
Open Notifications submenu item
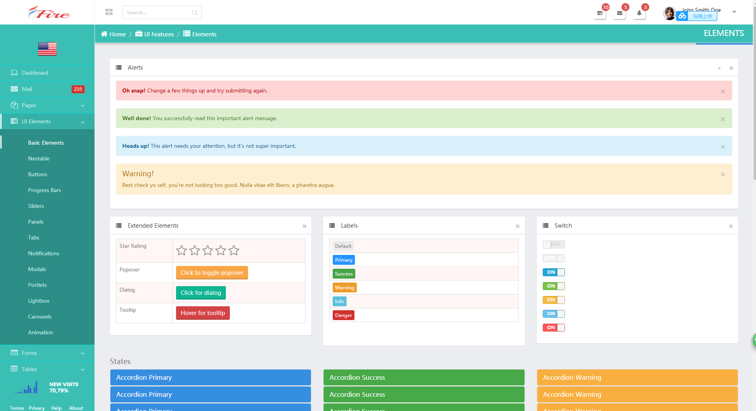[x=44, y=253]
